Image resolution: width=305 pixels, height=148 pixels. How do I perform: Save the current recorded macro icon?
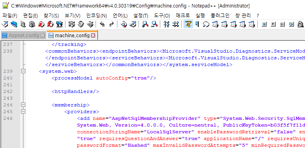[301, 24]
